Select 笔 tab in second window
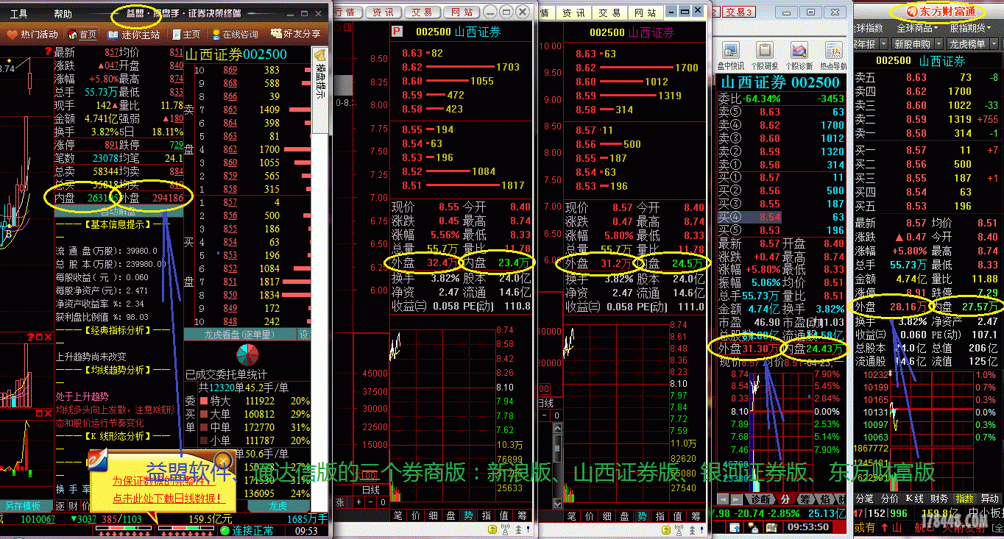 pos(397,515)
